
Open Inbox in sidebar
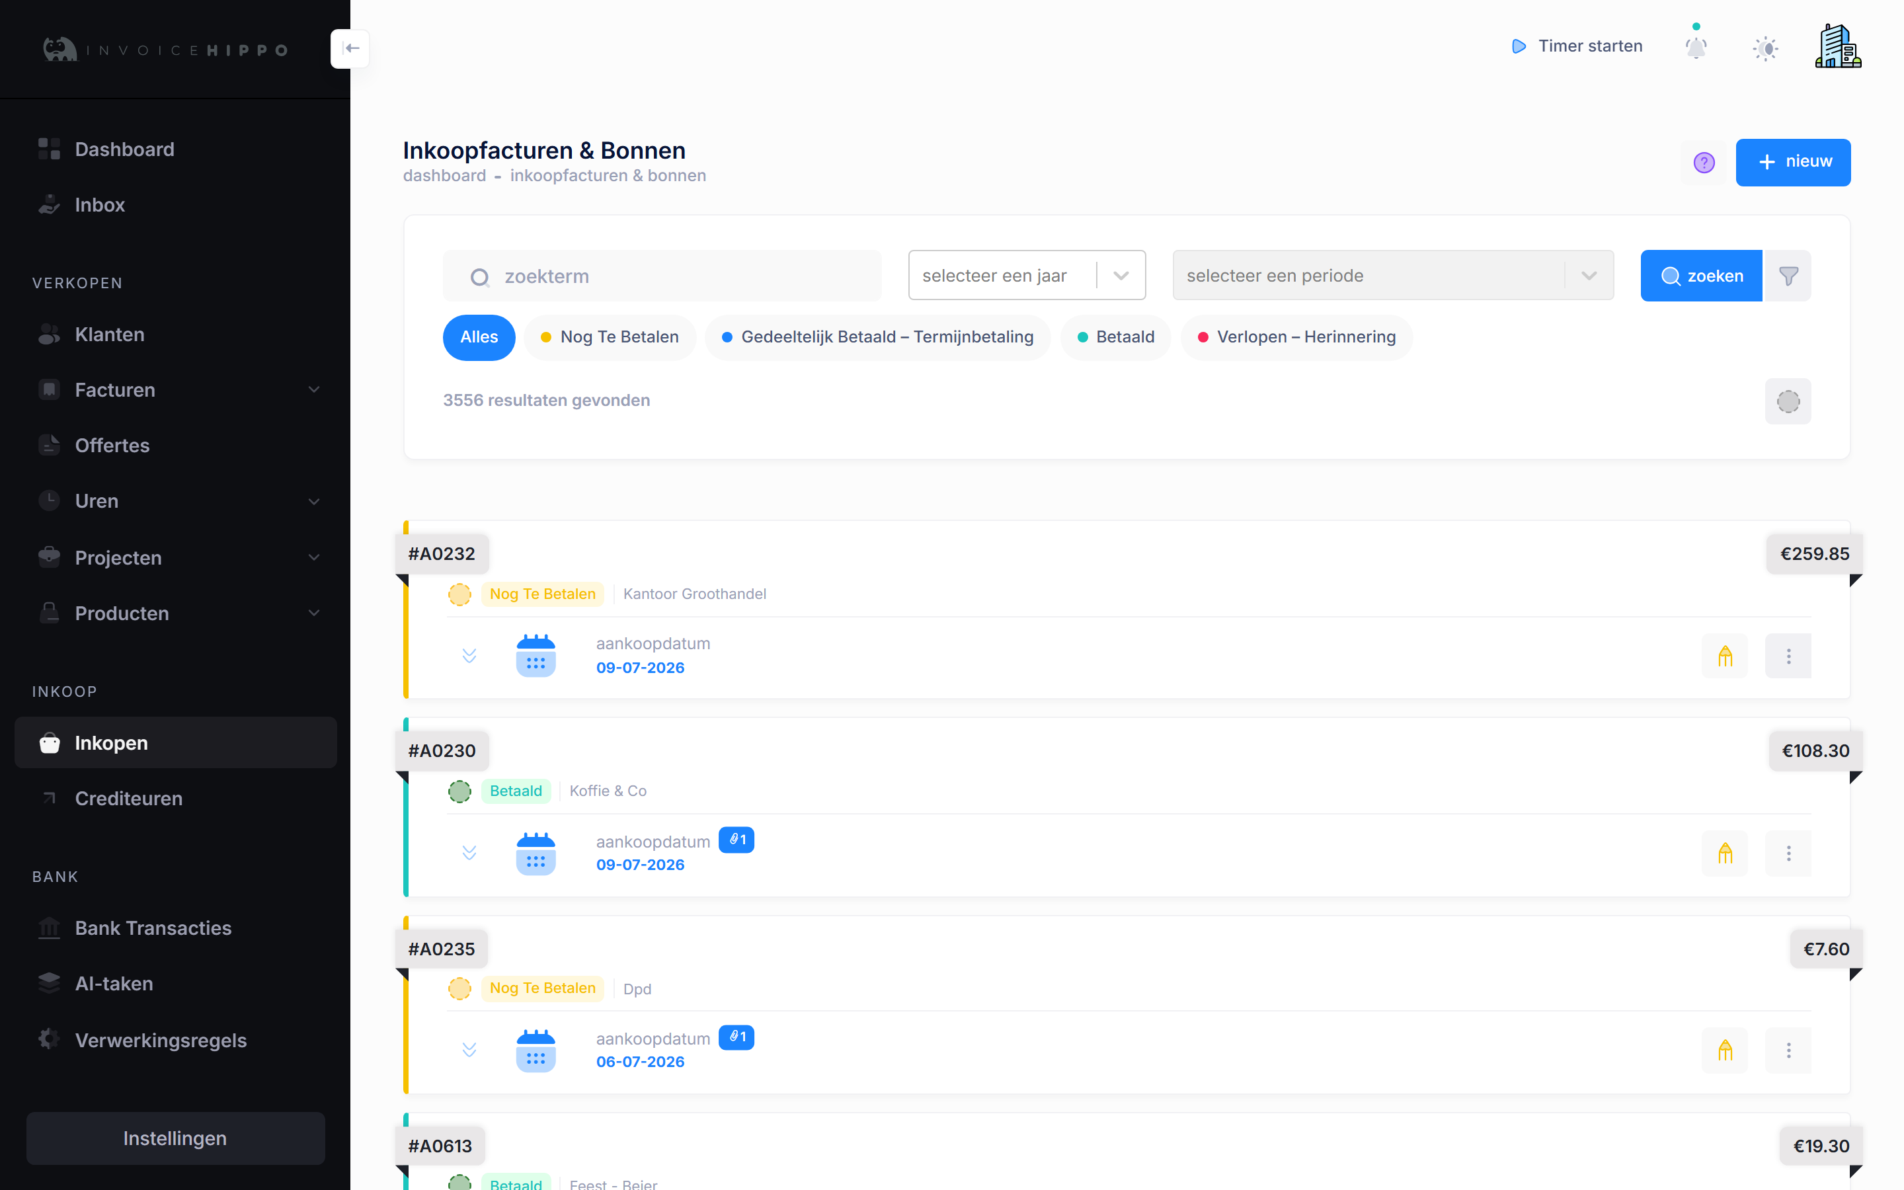[177, 205]
